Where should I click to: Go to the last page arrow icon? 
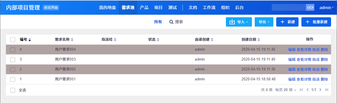(x=327, y=90)
